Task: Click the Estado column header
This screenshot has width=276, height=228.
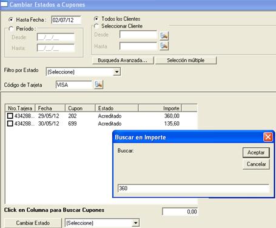Action: tap(116, 108)
